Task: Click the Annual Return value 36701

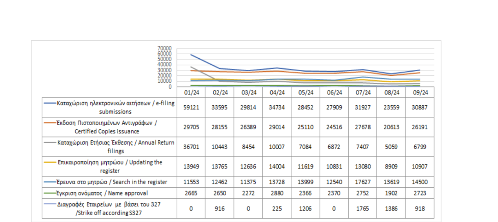Action: tap(191, 147)
